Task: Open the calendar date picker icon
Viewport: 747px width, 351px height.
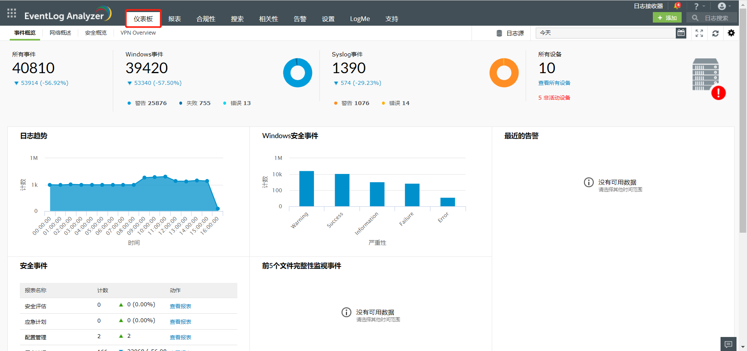Action: pos(681,33)
